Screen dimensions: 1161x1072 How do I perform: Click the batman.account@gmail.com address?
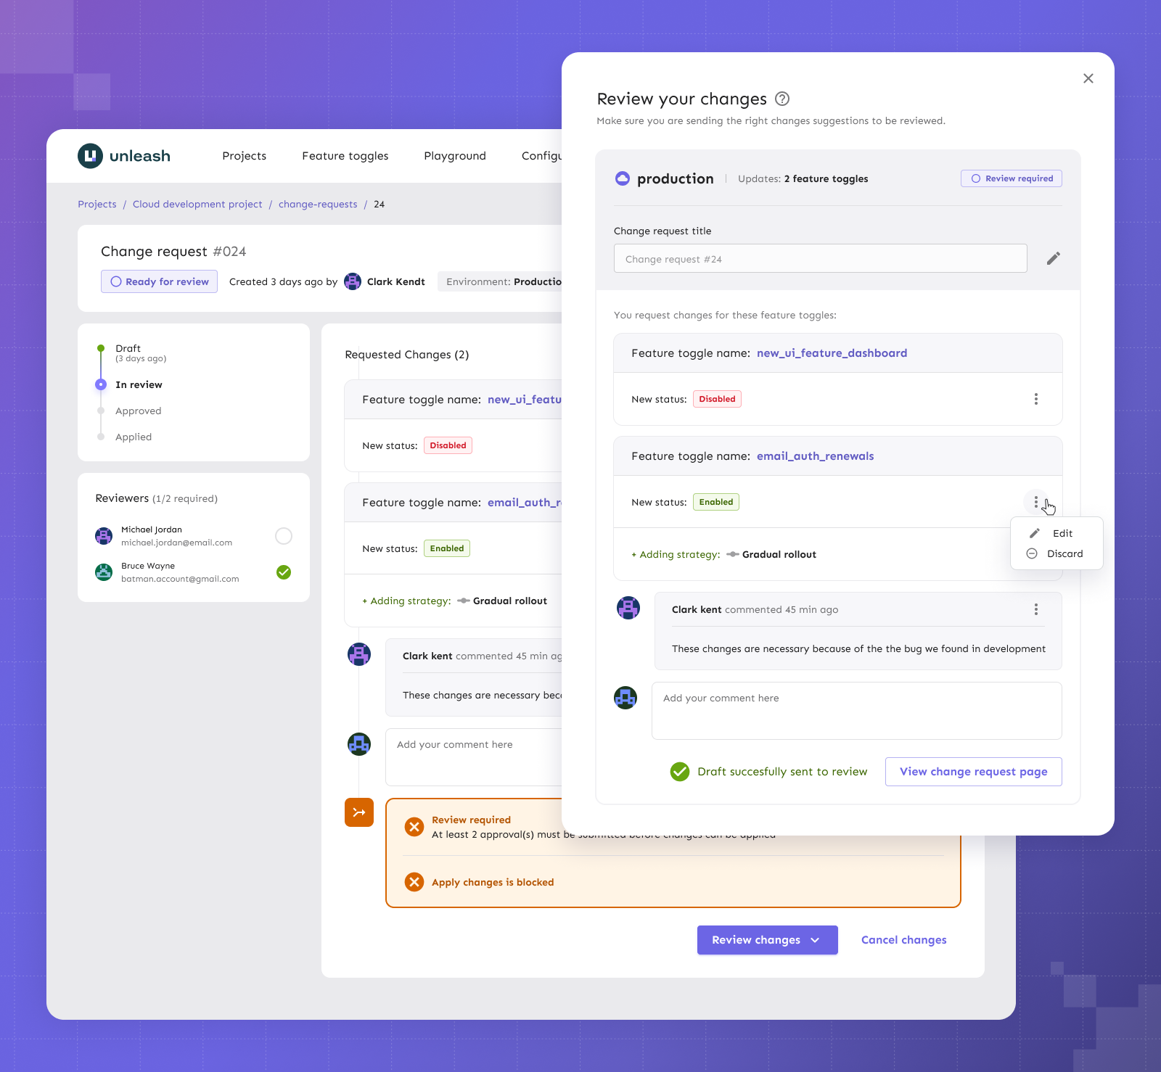click(x=180, y=579)
